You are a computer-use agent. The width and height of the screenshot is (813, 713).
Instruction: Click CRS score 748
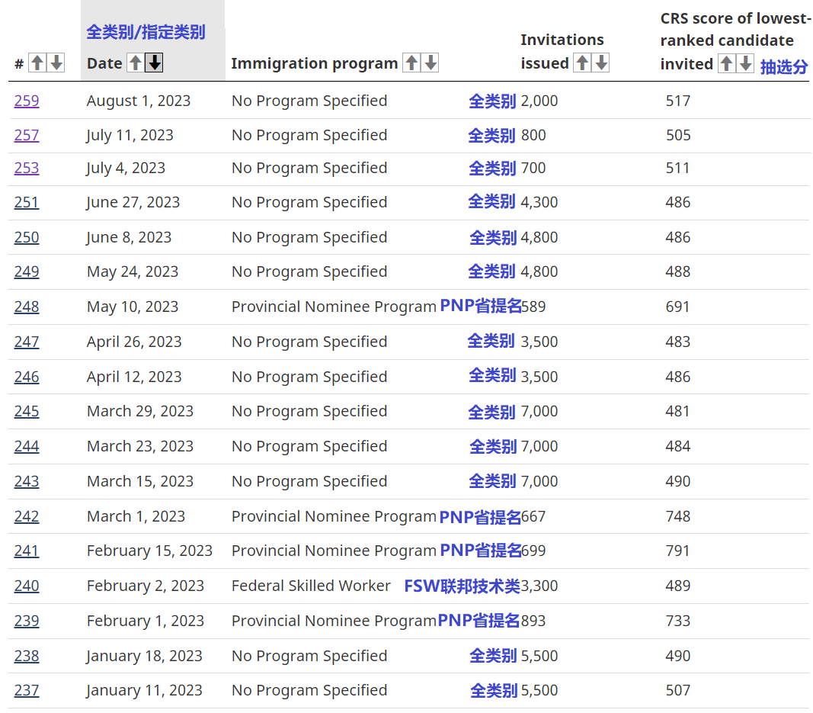(677, 516)
